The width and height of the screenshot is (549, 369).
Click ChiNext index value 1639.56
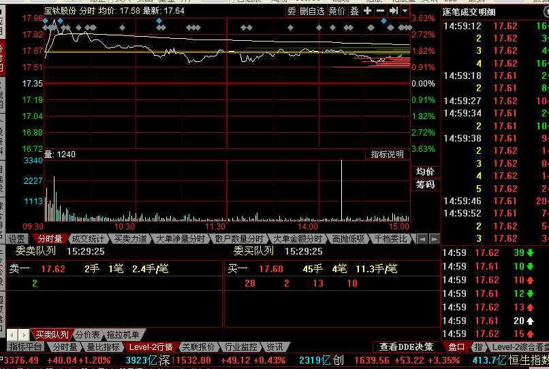[x=371, y=360]
